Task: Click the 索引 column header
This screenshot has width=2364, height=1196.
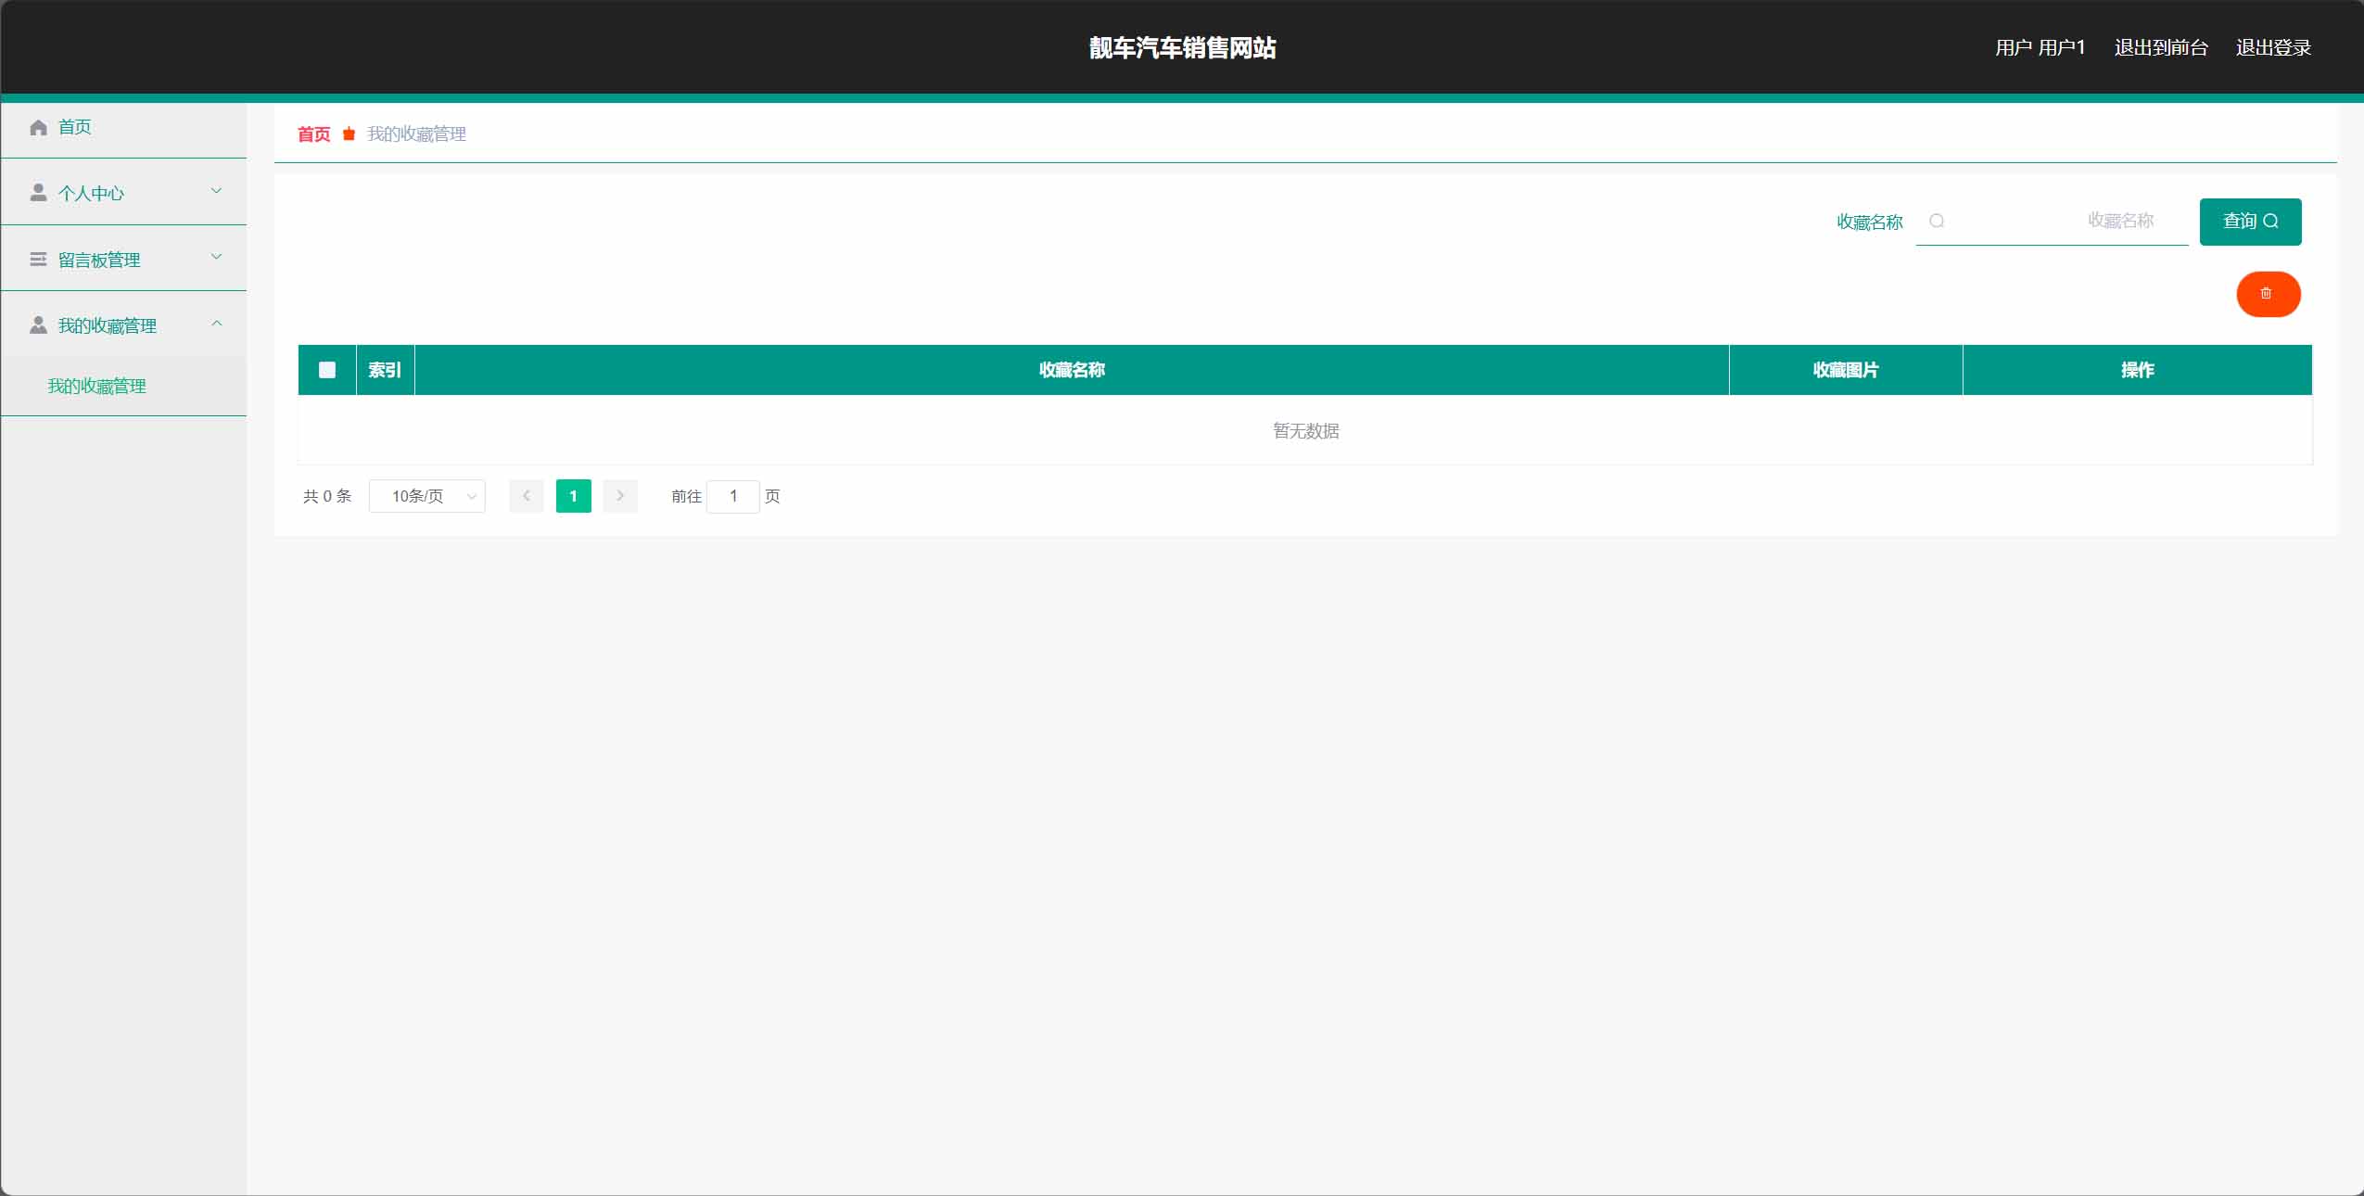Action: (385, 370)
